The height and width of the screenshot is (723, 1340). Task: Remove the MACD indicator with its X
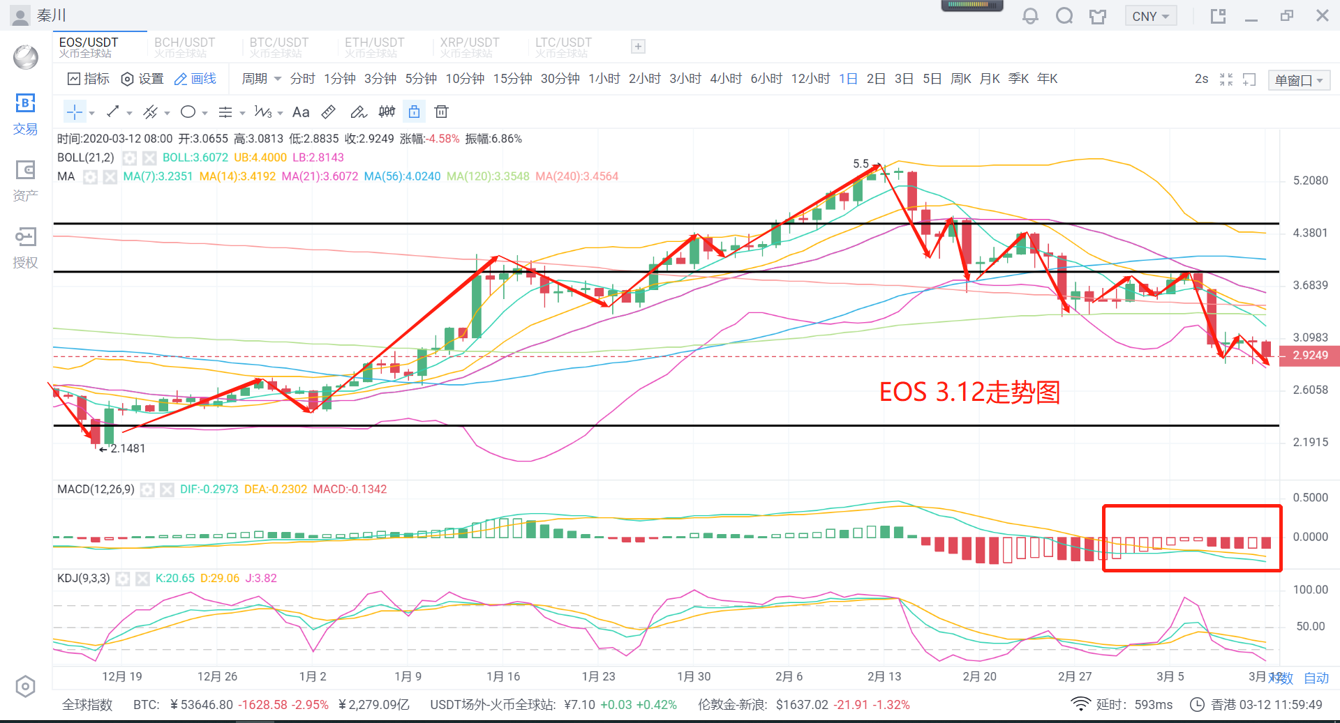tap(167, 489)
